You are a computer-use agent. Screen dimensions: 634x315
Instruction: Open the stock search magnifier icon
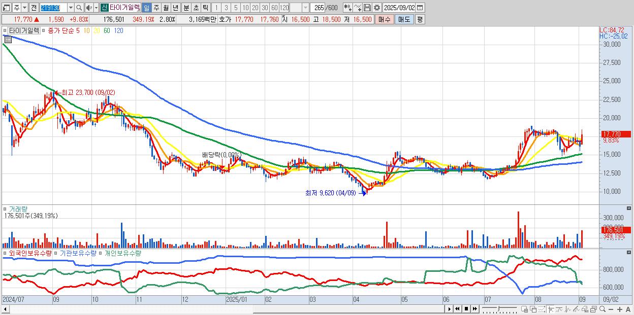coord(79,8)
